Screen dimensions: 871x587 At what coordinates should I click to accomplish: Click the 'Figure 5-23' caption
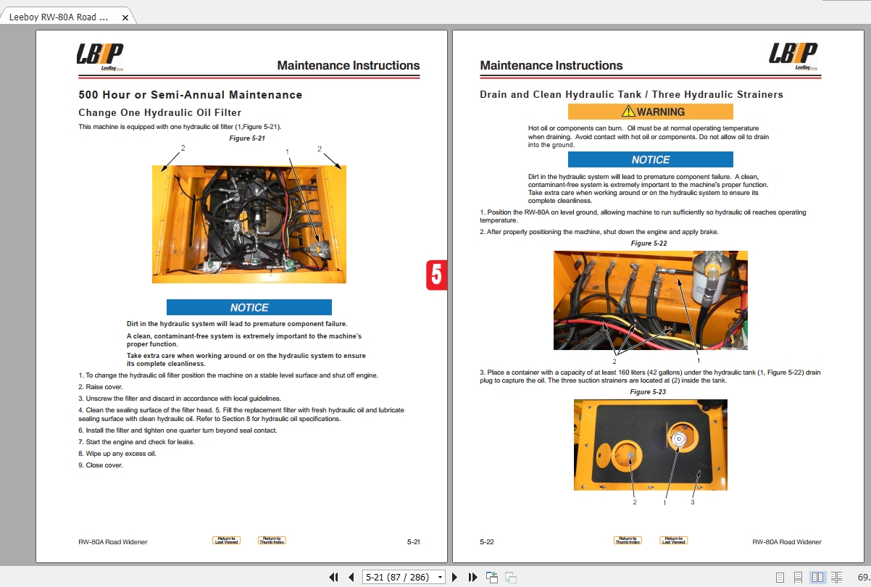click(648, 392)
